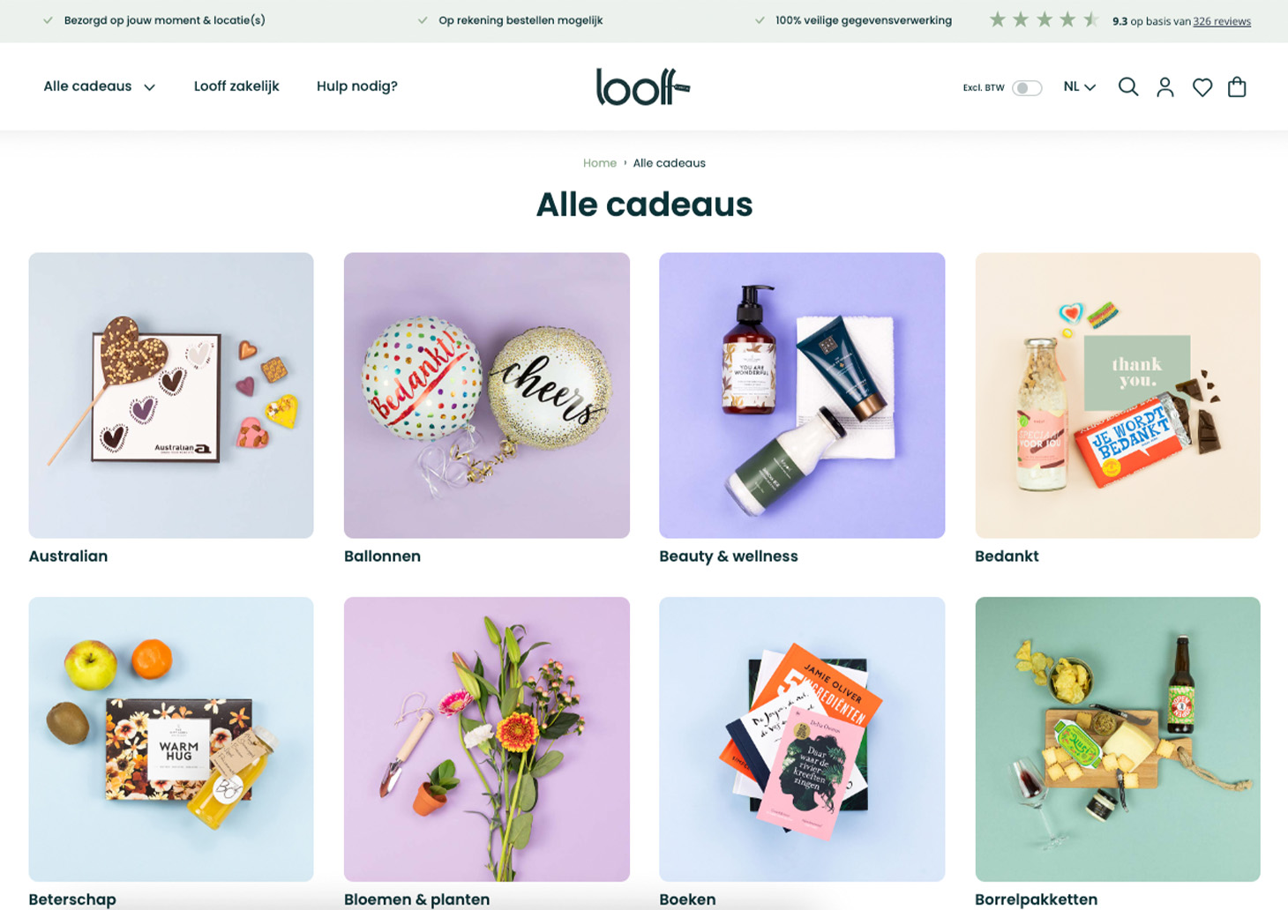Open the Bloemen & planten image
The height and width of the screenshot is (910, 1288).
point(487,739)
